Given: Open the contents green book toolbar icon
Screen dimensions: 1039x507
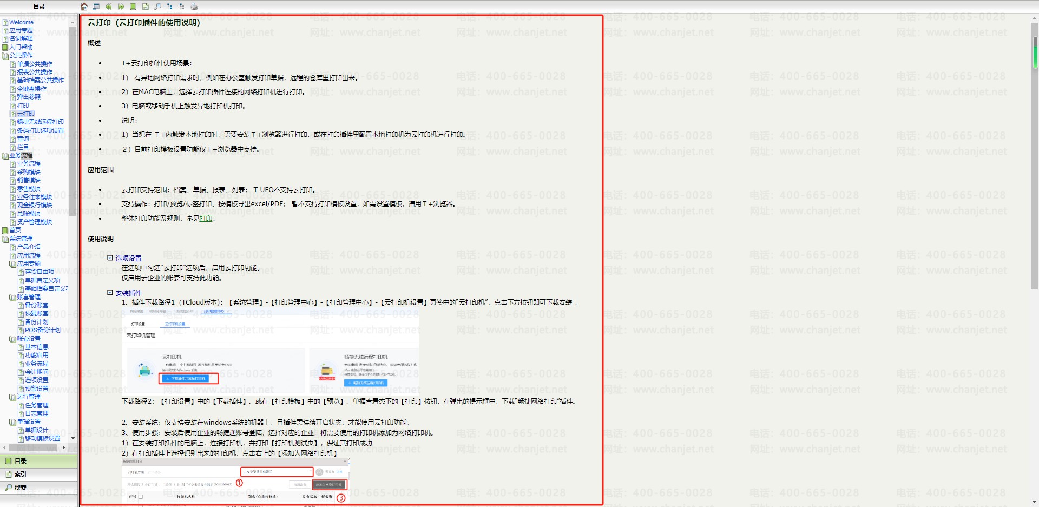Looking at the screenshot, I should (133, 6).
